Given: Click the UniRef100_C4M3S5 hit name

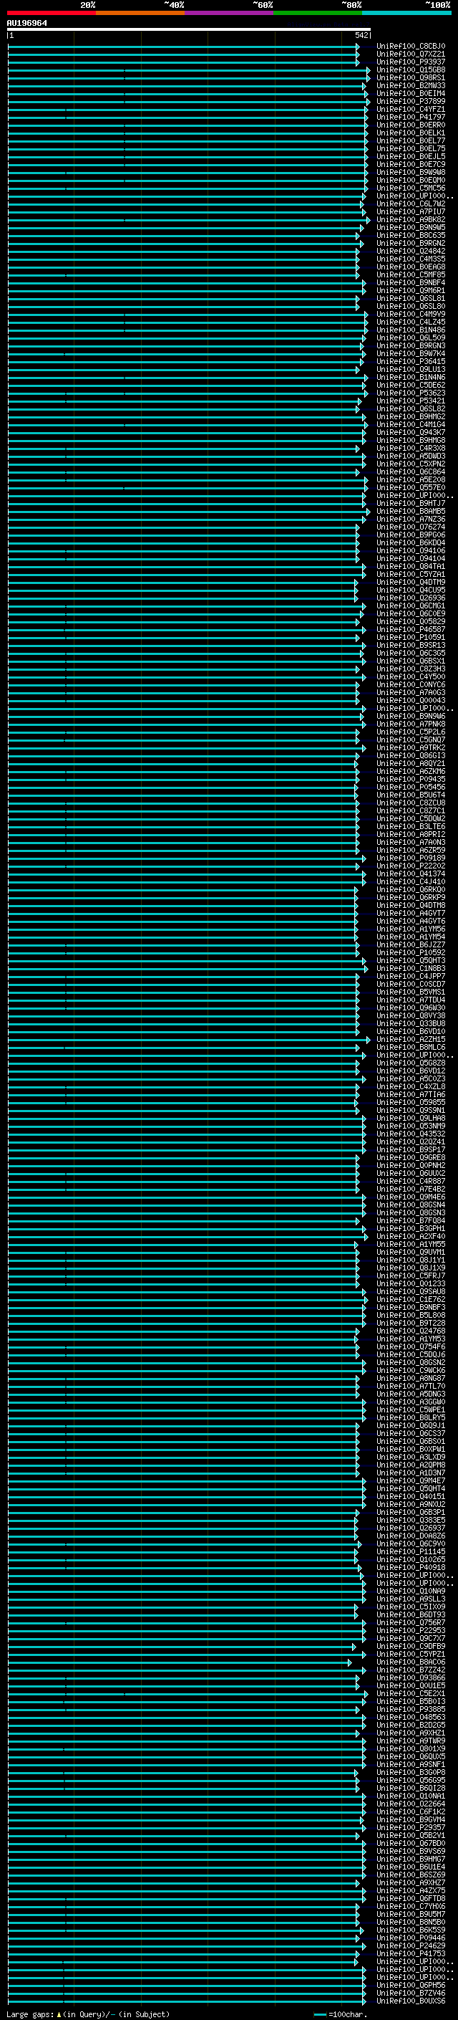Looking at the screenshot, I should [411, 259].
